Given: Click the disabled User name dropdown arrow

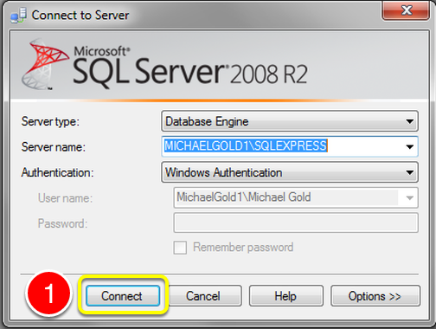Looking at the screenshot, I should click(x=409, y=197).
